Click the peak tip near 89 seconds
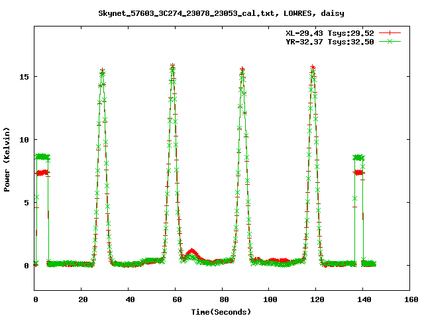Viewport: 424px width, 318px height. (242, 70)
